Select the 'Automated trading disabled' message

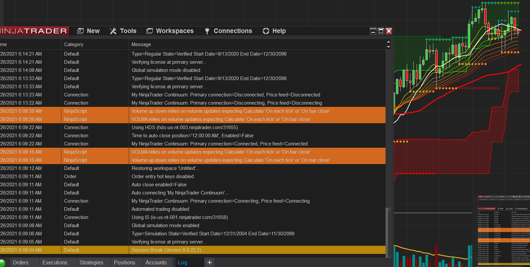click(x=160, y=209)
